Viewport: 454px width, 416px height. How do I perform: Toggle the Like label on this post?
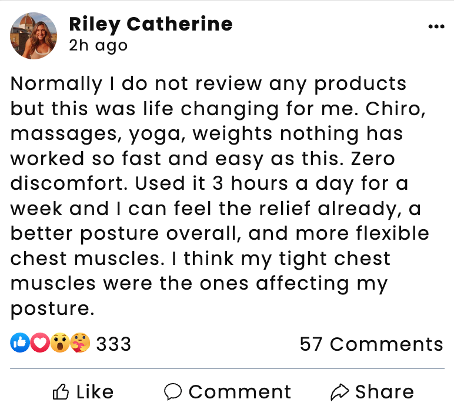tap(94, 392)
